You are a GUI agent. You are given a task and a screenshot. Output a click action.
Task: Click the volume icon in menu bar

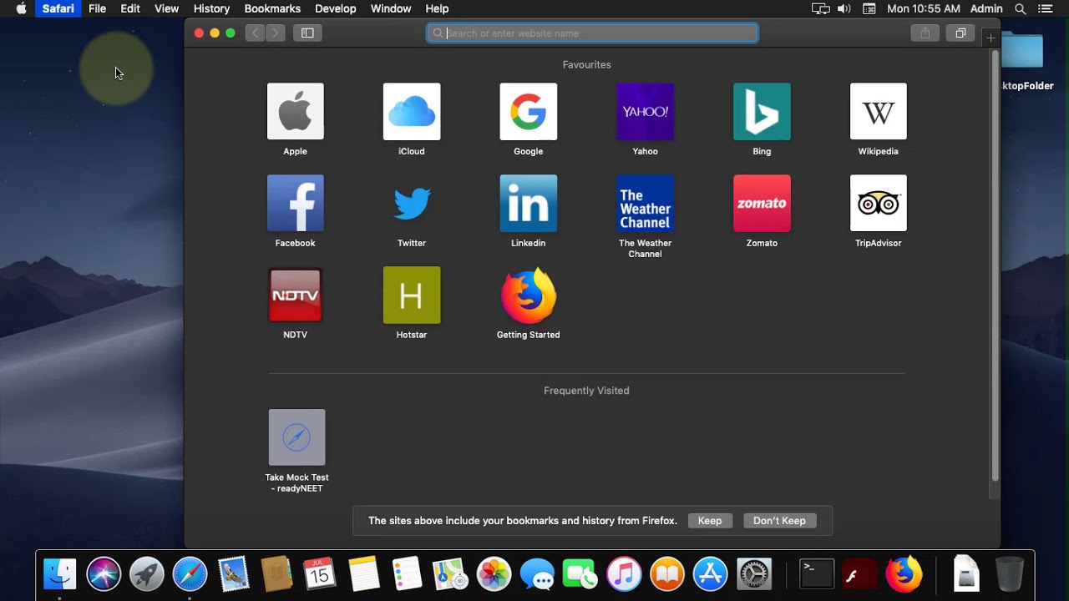(x=844, y=8)
